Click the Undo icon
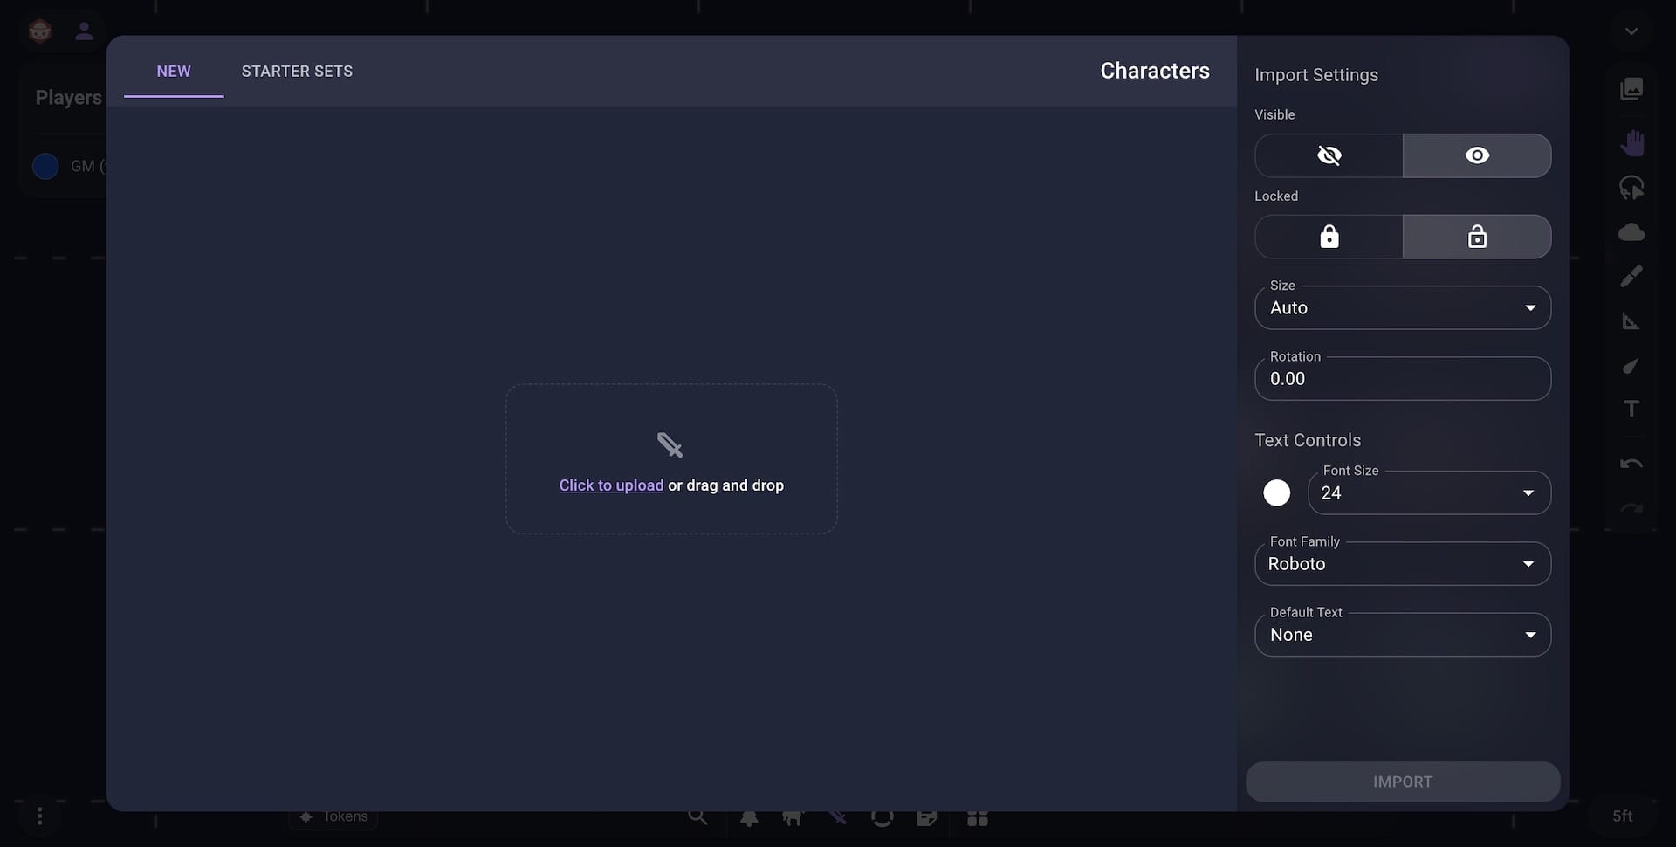 point(1632,464)
